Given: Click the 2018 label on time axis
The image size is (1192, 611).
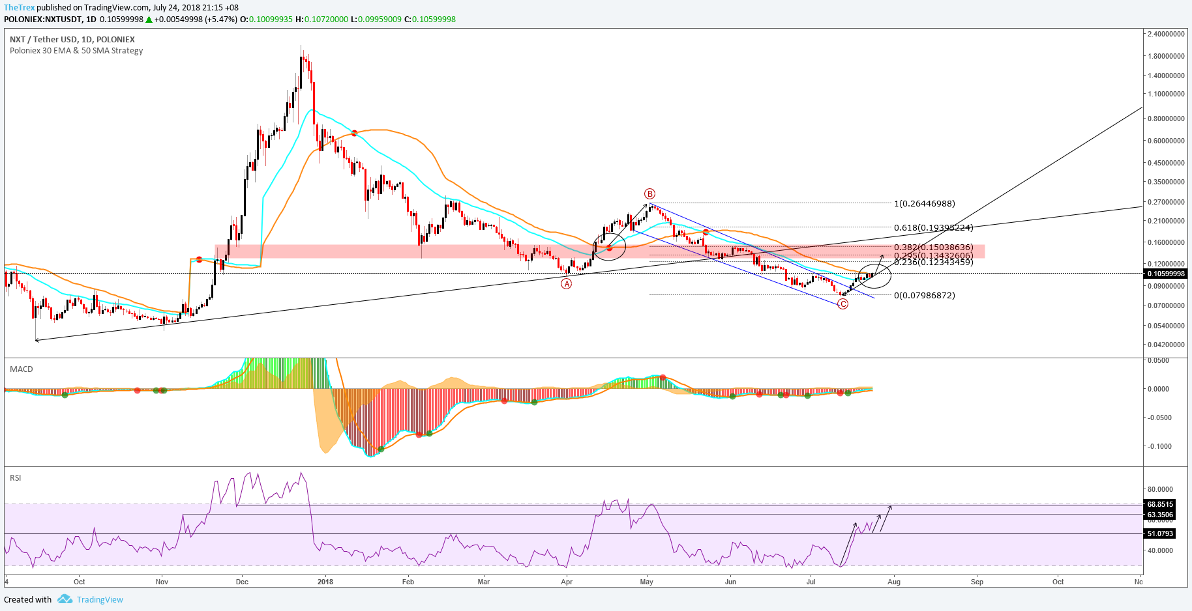Looking at the screenshot, I should [325, 582].
